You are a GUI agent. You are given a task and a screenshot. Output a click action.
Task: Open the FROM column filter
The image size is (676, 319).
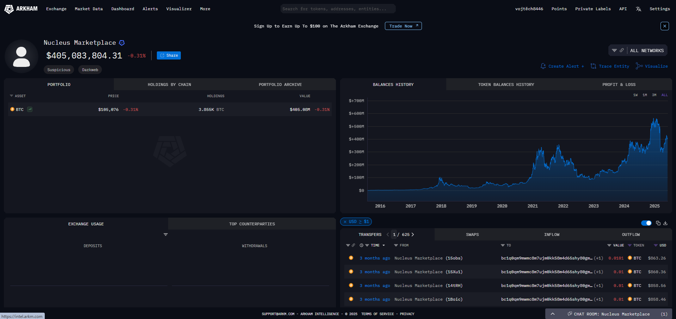click(x=396, y=245)
